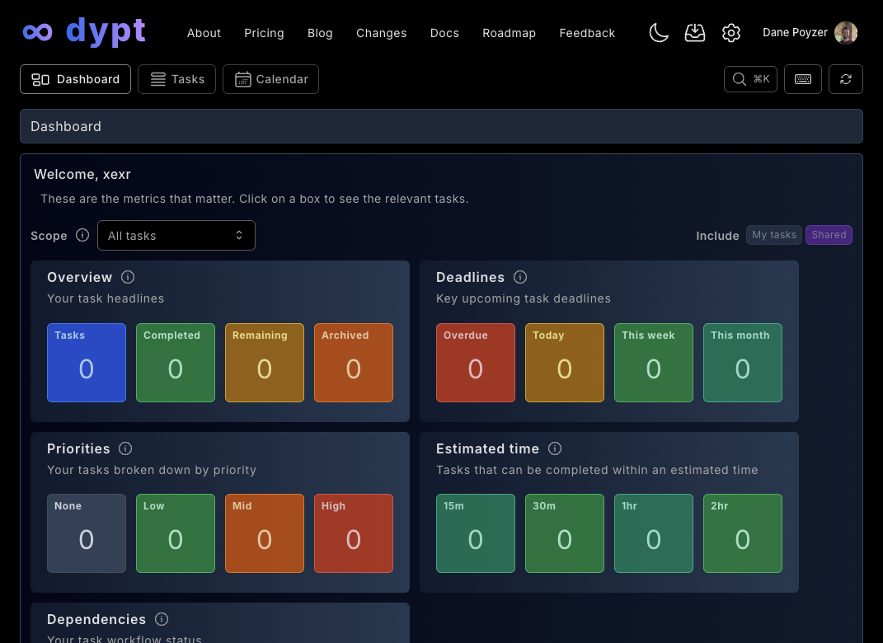The image size is (883, 643).
Task: Toggle the Shared include filter
Action: pos(829,235)
